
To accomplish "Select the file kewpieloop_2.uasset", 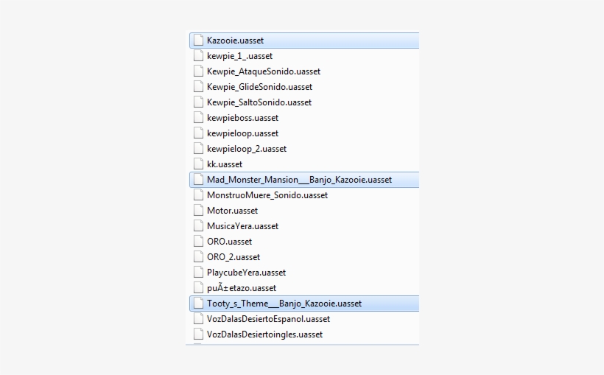I will click(247, 148).
